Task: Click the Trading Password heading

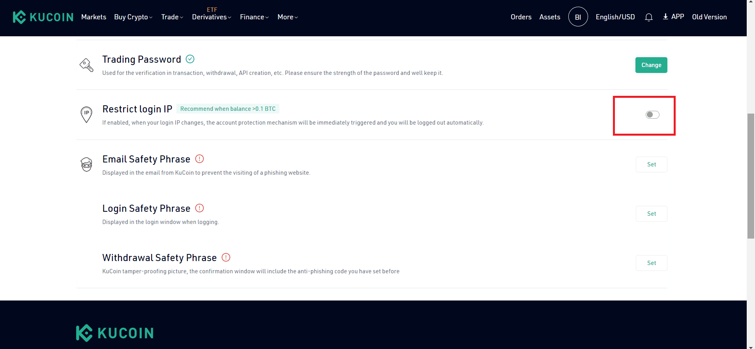Action: (x=142, y=59)
